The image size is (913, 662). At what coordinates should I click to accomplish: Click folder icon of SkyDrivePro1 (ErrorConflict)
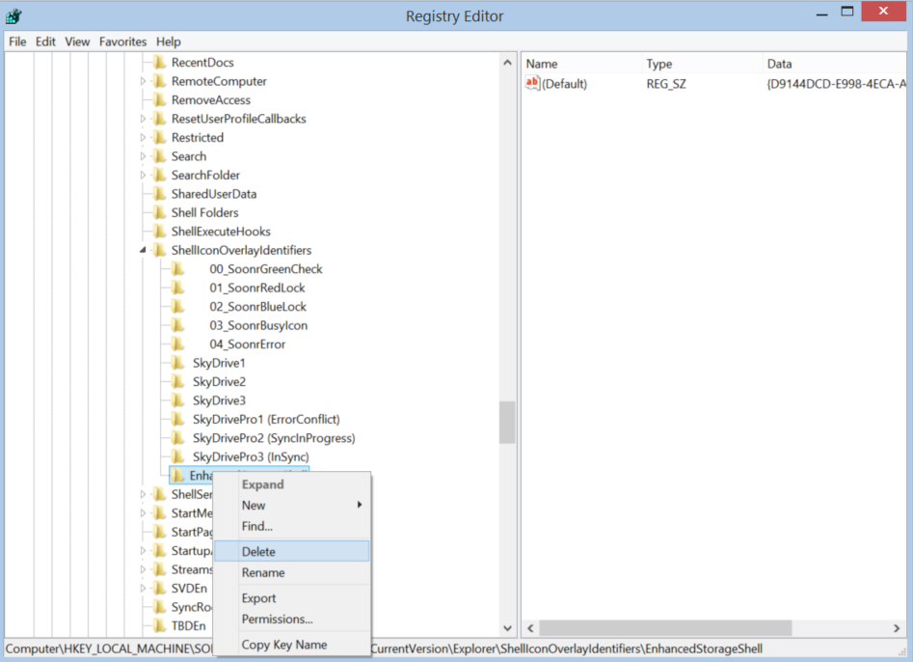[177, 420]
